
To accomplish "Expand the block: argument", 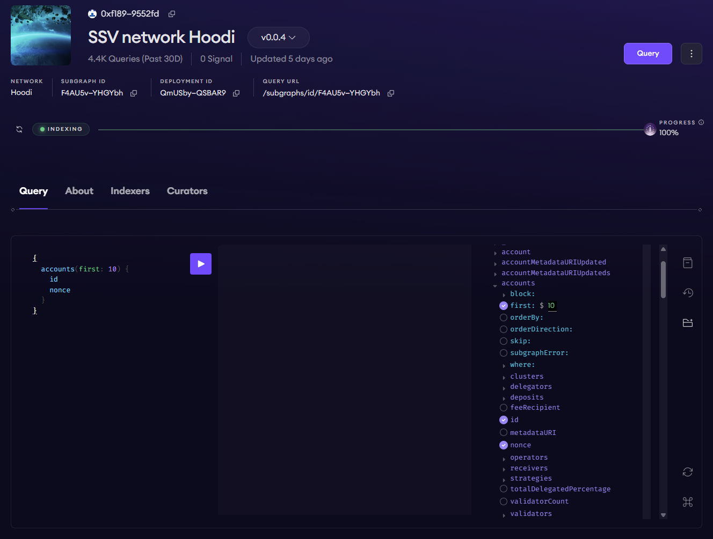I will [504, 295].
